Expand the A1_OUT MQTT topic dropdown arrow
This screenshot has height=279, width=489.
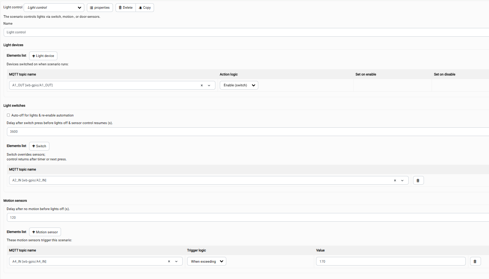pos(209,85)
